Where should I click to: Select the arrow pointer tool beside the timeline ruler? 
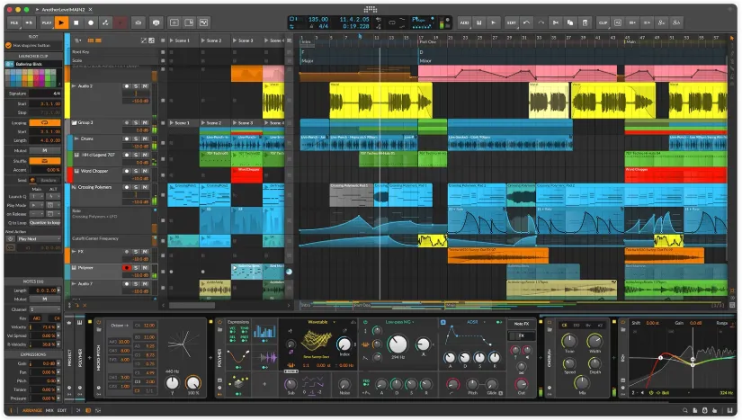[x=731, y=39]
